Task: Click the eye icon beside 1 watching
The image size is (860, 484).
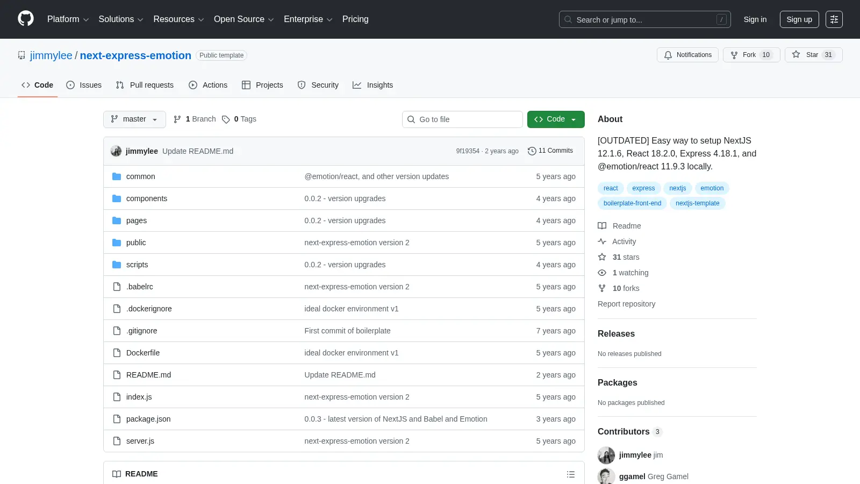Action: [602, 273]
